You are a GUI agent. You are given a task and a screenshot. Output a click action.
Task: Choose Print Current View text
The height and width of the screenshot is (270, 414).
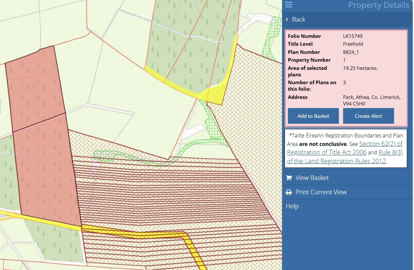tap(321, 192)
